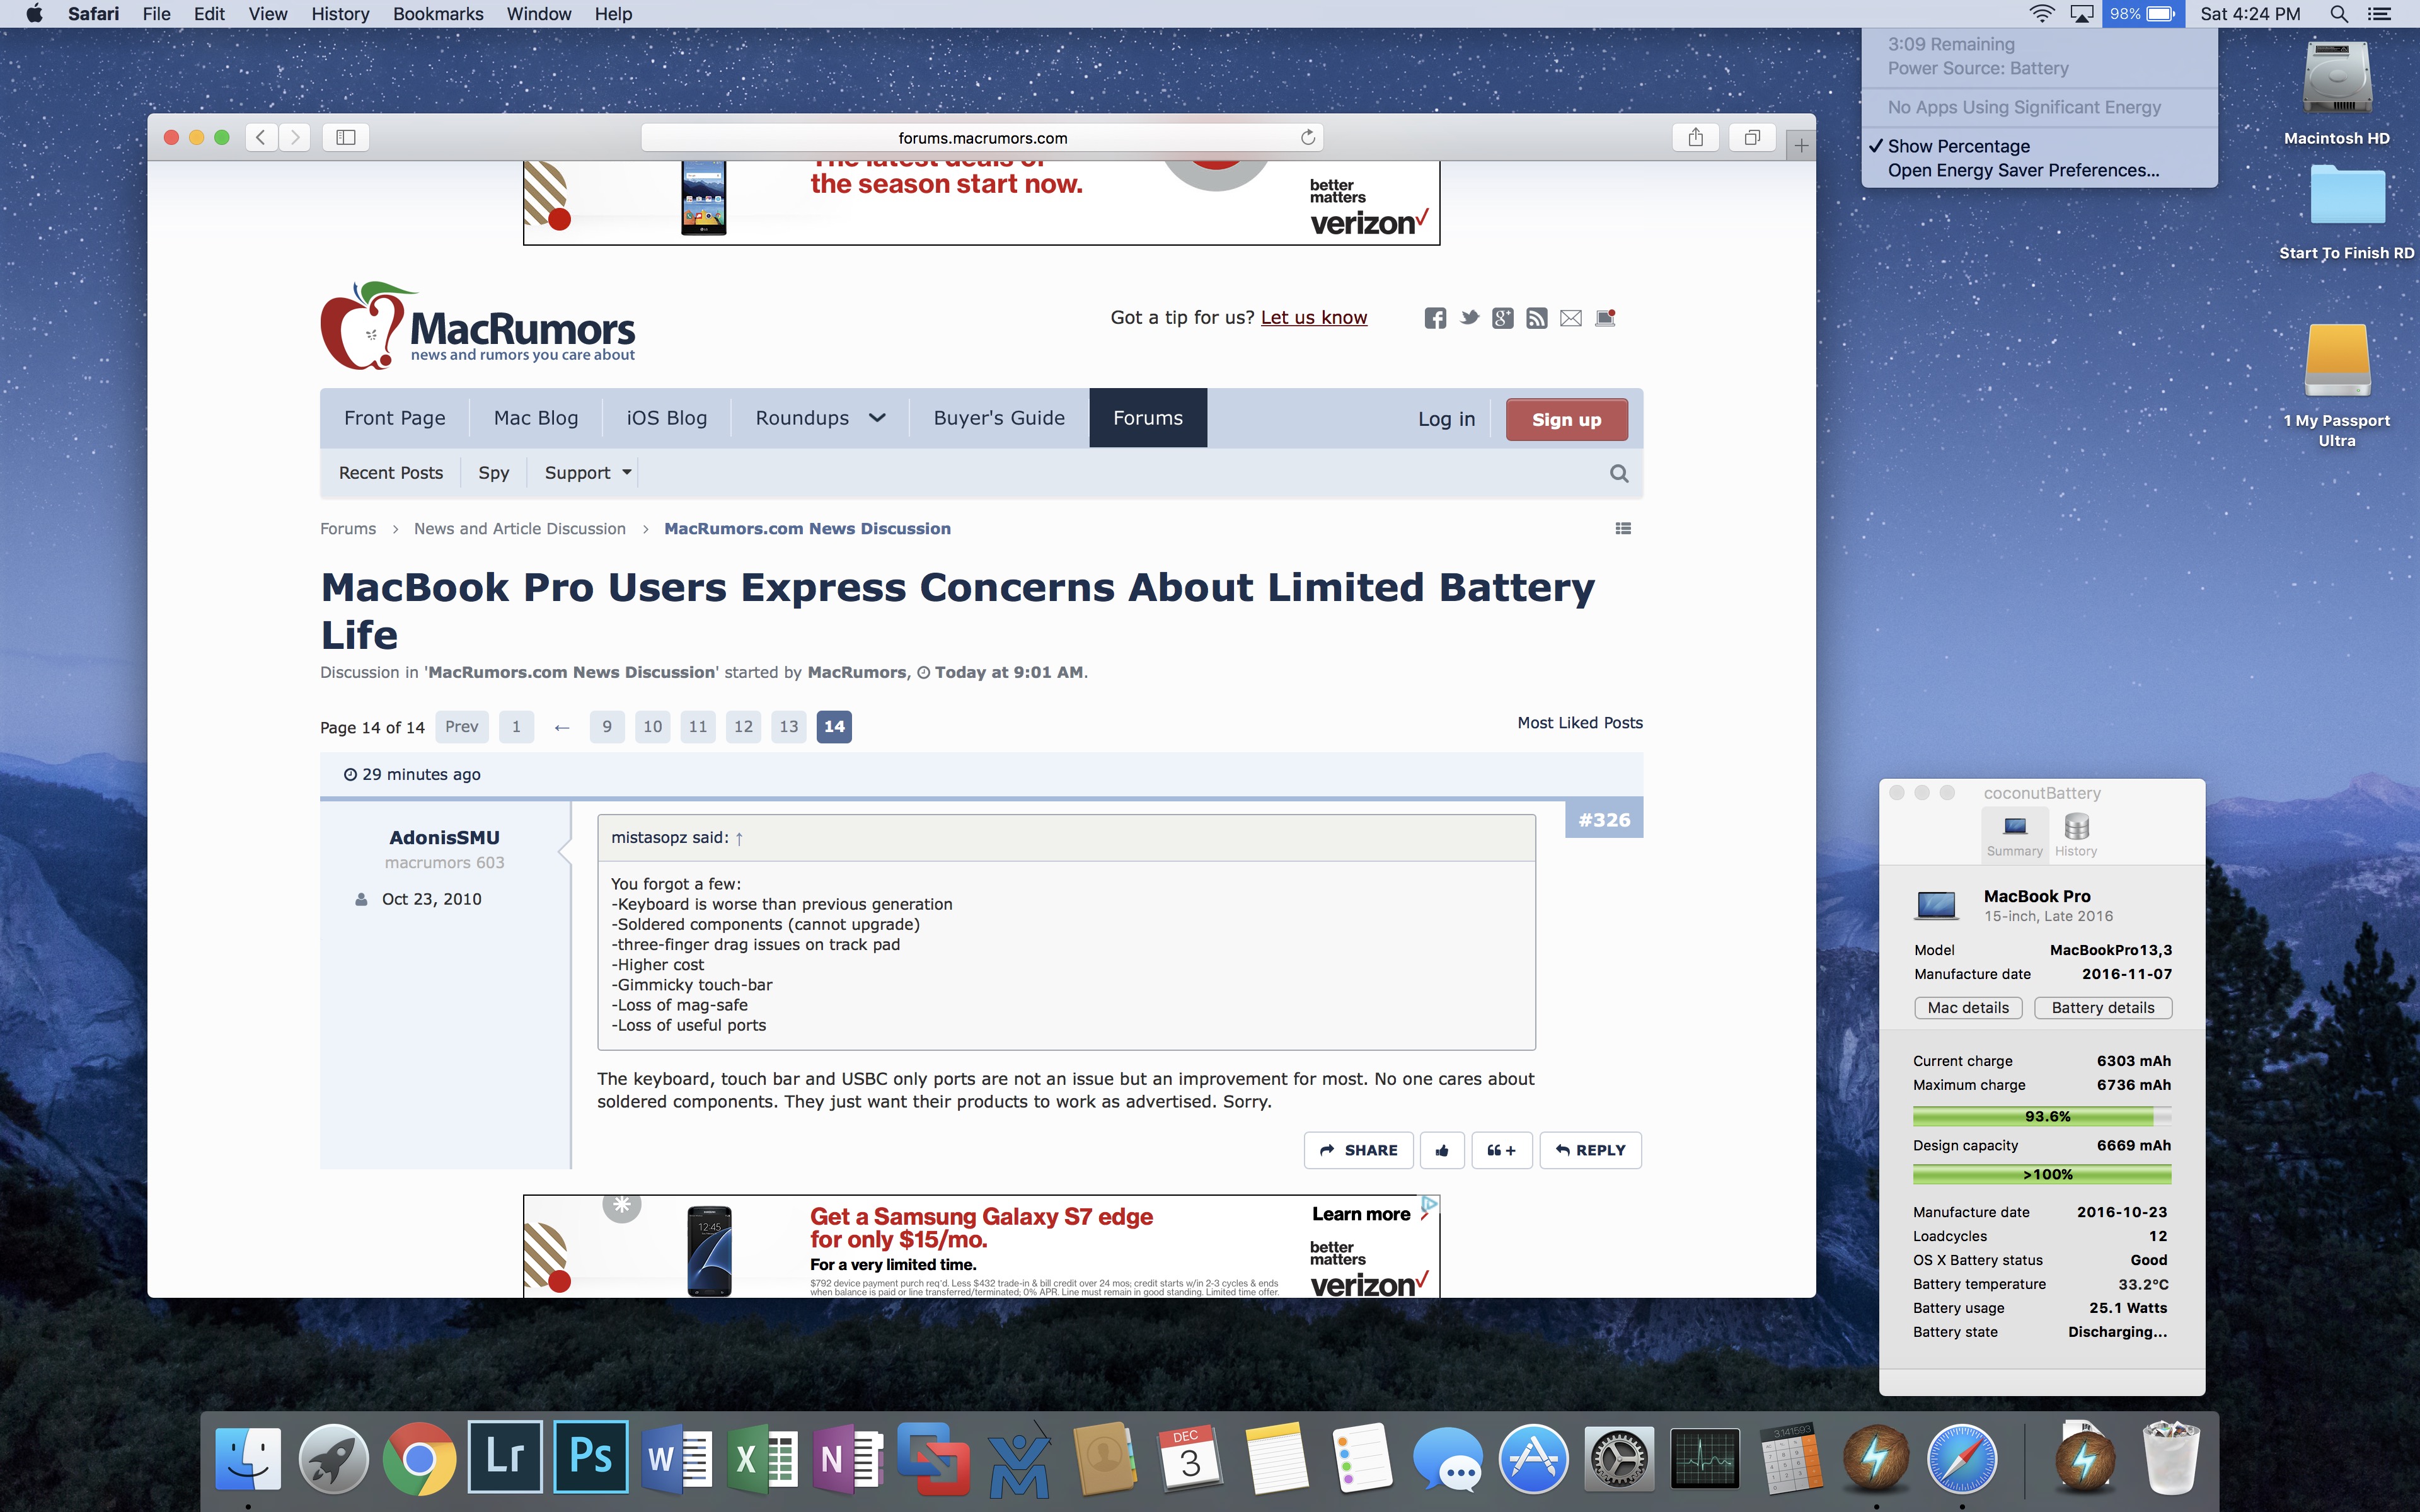This screenshot has height=1512, width=2420.
Task: Click the 93.6% charge progress bar
Action: (x=2042, y=1117)
